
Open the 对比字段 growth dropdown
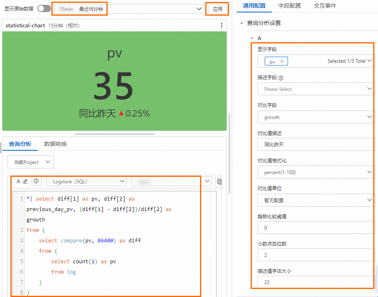[x=316, y=117]
